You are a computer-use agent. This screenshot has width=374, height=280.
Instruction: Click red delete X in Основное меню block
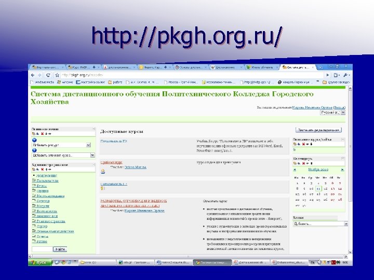[x=42, y=134]
